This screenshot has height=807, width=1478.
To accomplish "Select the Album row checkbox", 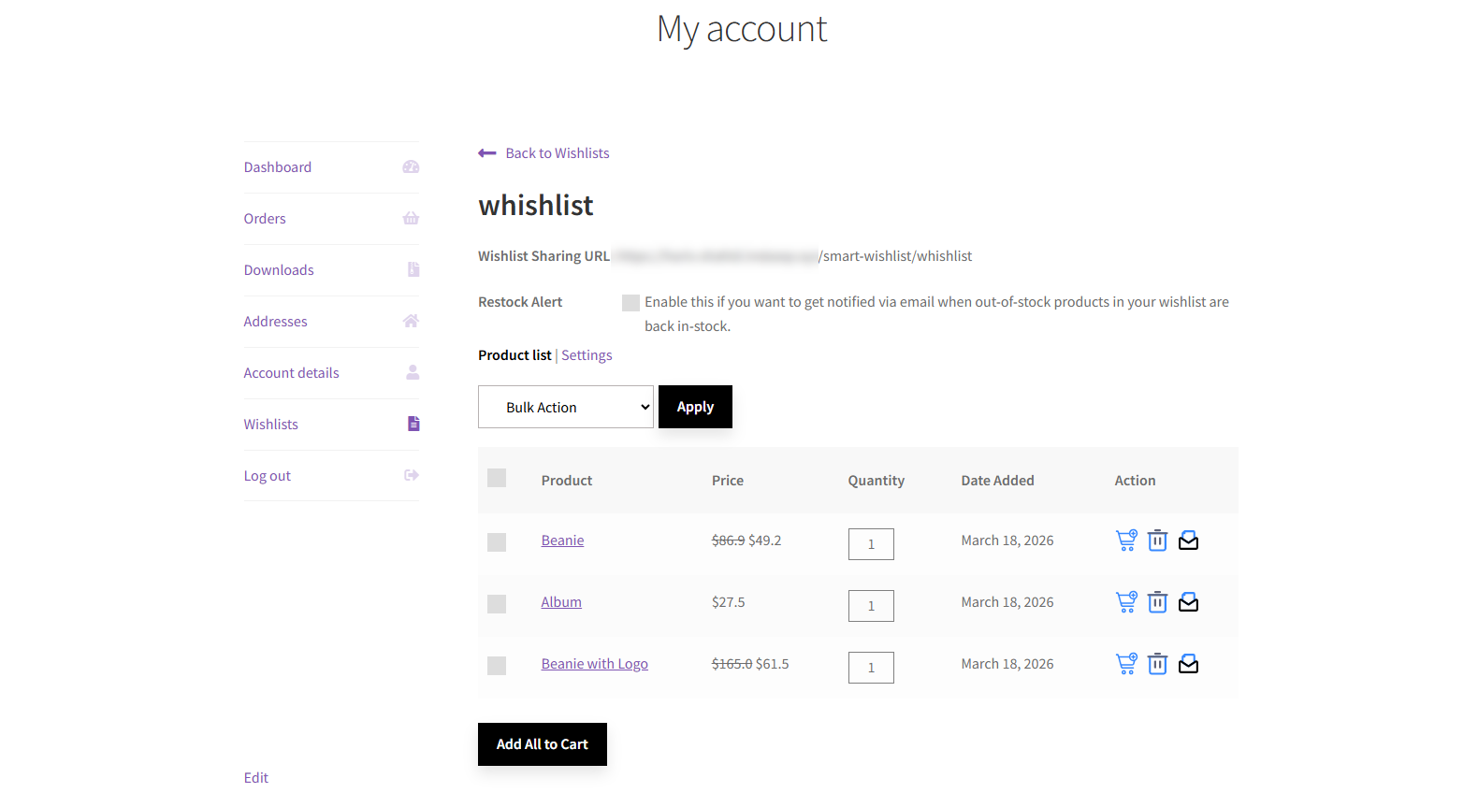I will [x=497, y=604].
